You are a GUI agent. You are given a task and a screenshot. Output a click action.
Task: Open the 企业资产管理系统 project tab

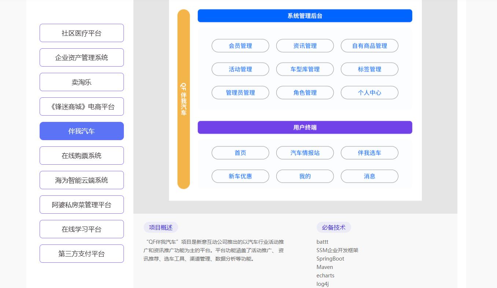click(x=81, y=57)
